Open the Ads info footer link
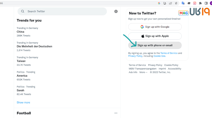This screenshot has width=212, height=118. pos(133,72)
